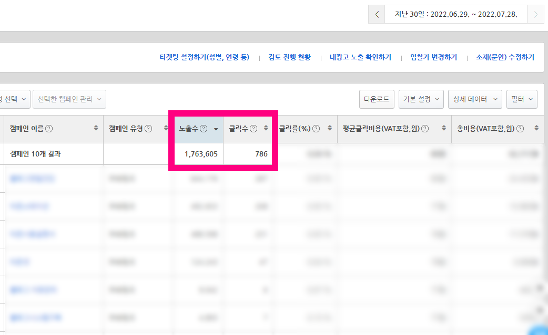Expand the 기본 설정 dropdown
The width and height of the screenshot is (548, 335).
[421, 99]
